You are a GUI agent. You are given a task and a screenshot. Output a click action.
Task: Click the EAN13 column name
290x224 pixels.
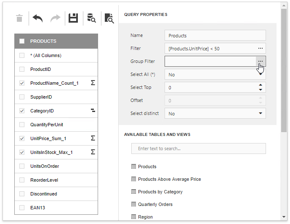click(37, 208)
